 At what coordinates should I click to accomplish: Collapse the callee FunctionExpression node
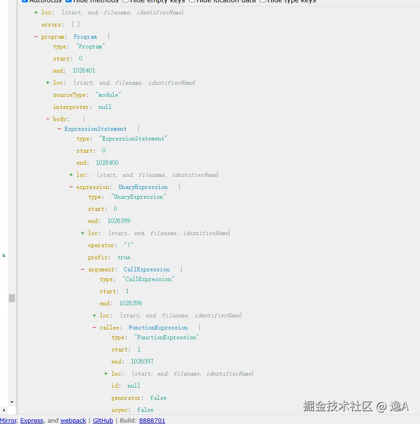(x=94, y=328)
